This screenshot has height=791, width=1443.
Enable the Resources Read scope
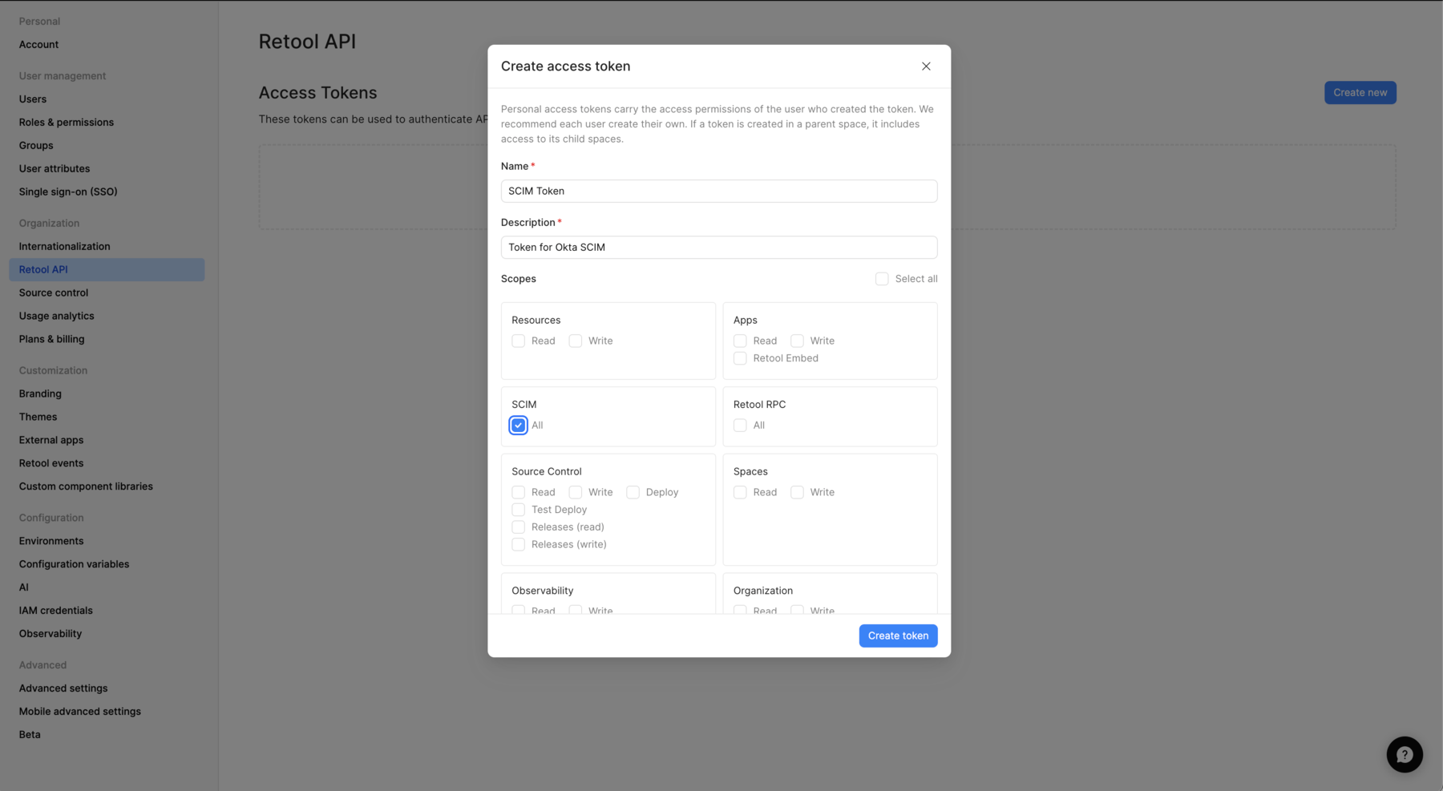click(518, 341)
